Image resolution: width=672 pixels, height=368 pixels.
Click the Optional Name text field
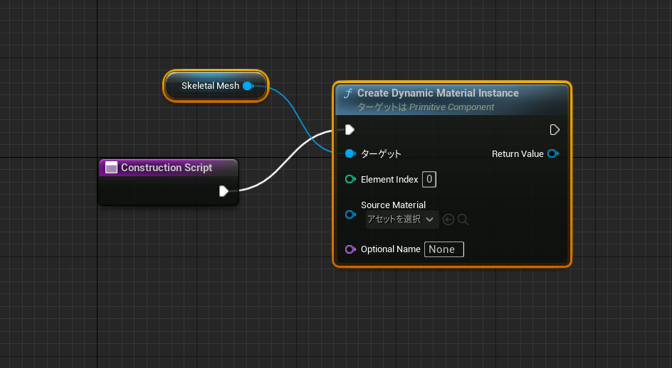[443, 249]
